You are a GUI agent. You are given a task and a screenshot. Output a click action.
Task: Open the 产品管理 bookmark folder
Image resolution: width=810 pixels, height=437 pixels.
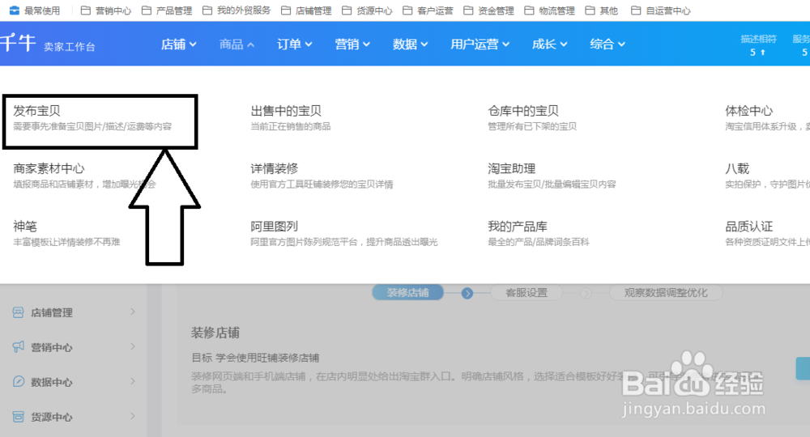[167, 11]
